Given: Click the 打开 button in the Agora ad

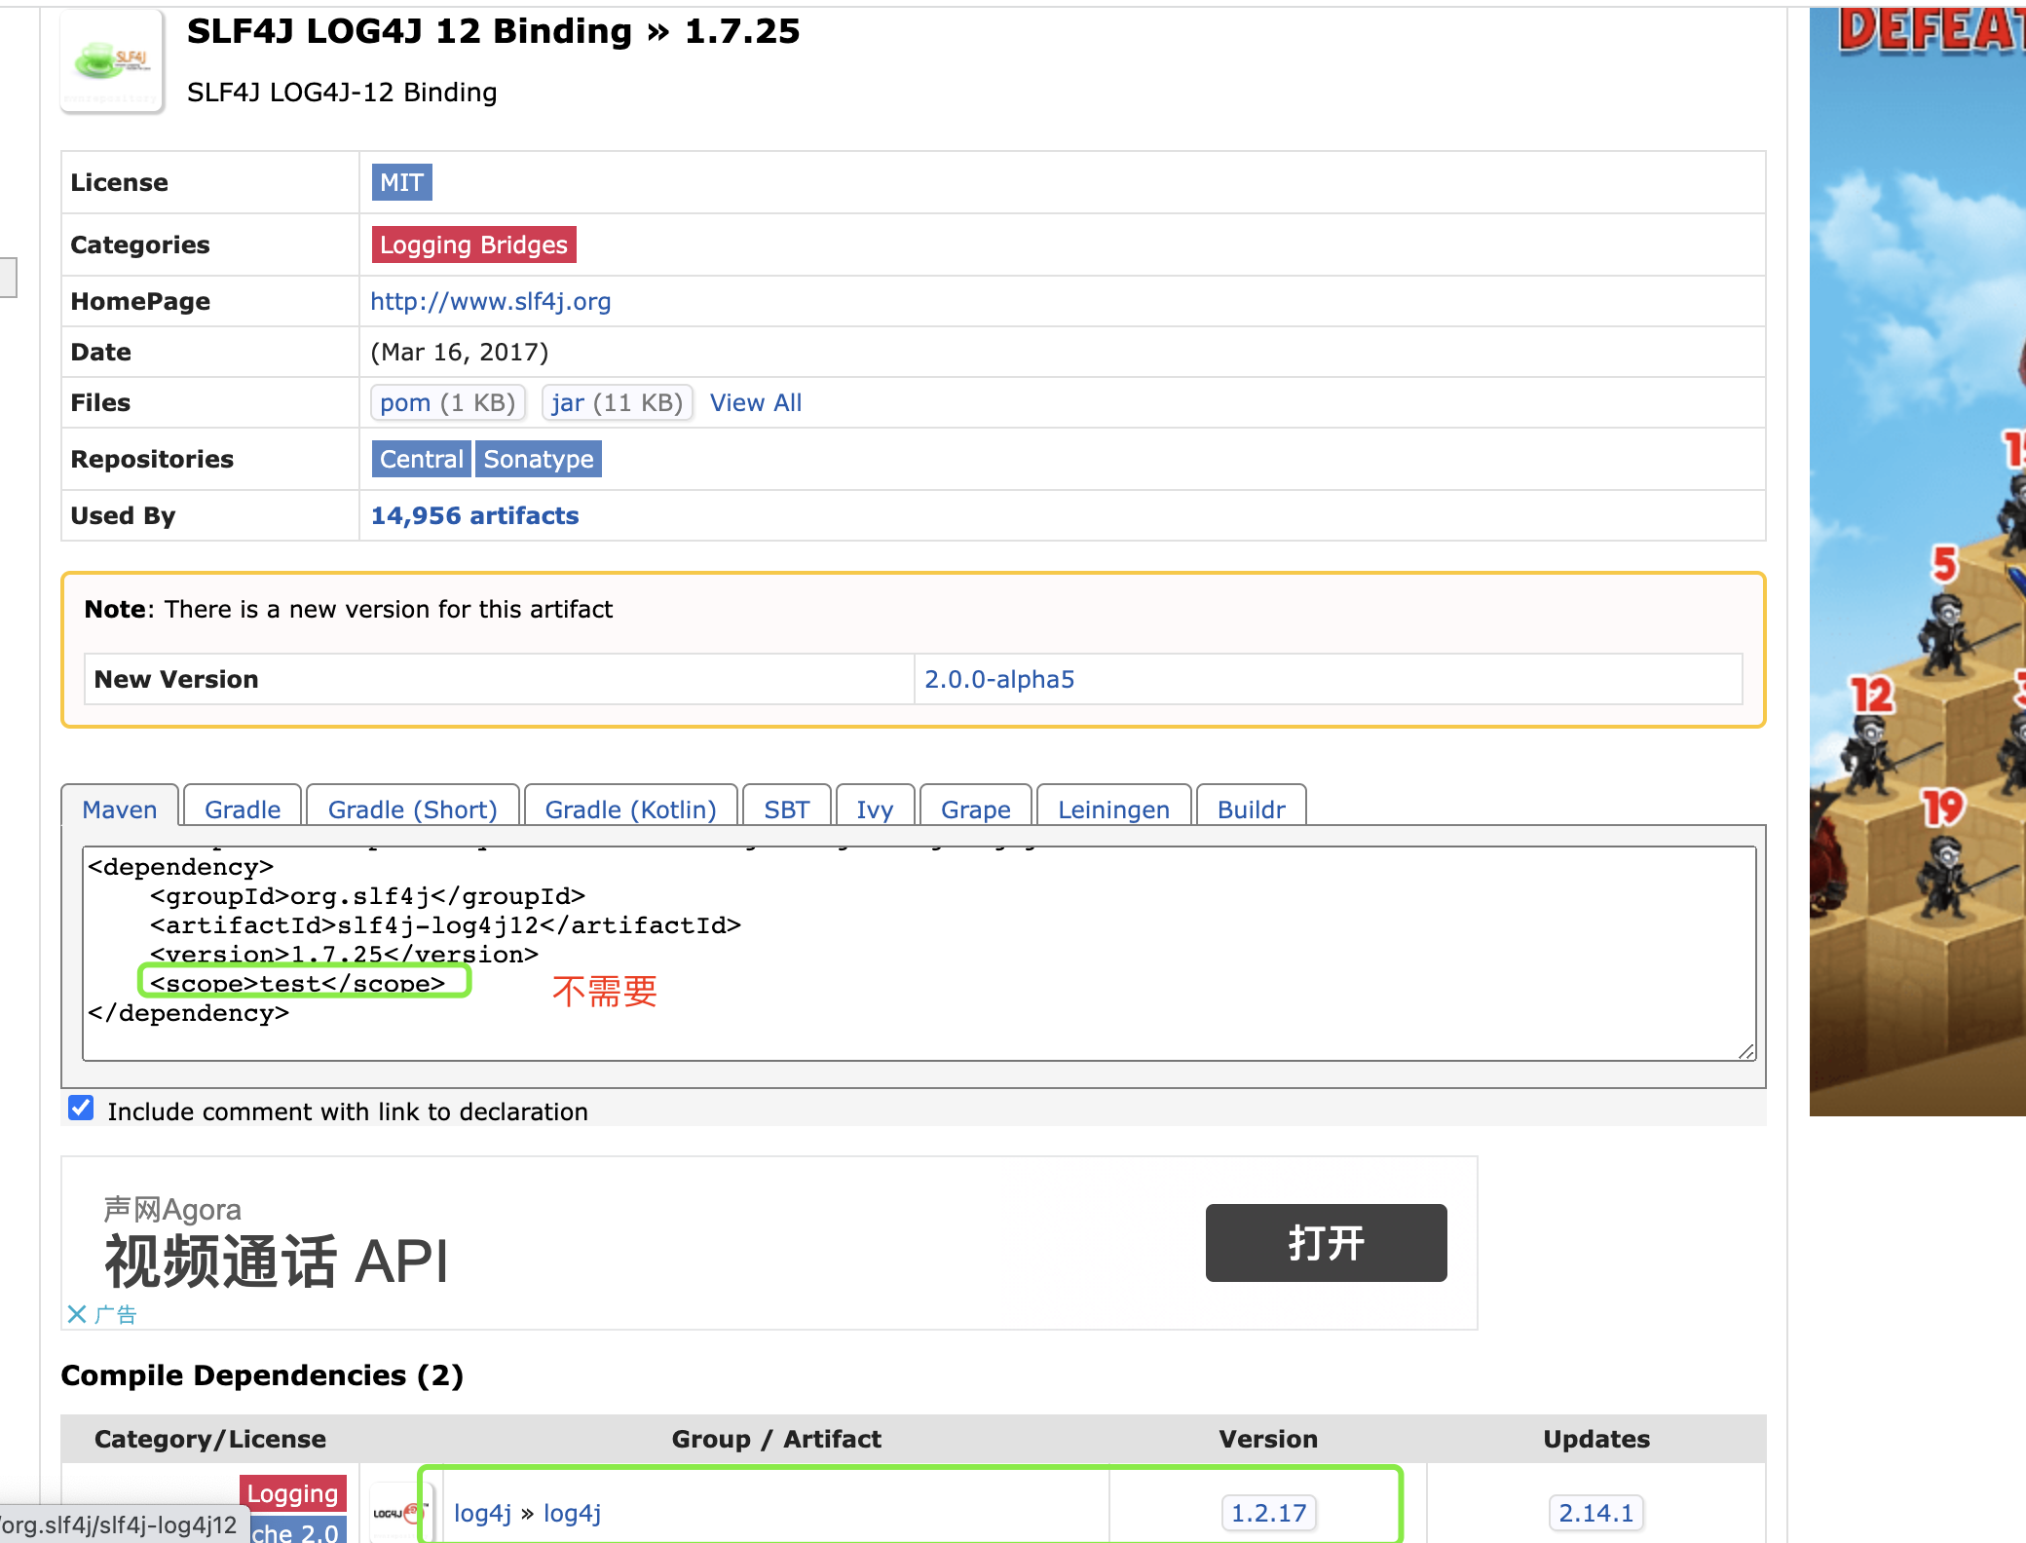Looking at the screenshot, I should 1326,1243.
